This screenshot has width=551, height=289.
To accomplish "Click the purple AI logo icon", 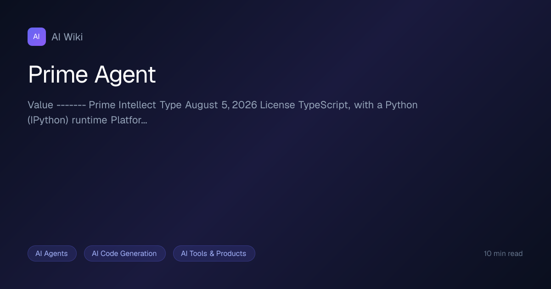I will click(x=37, y=37).
